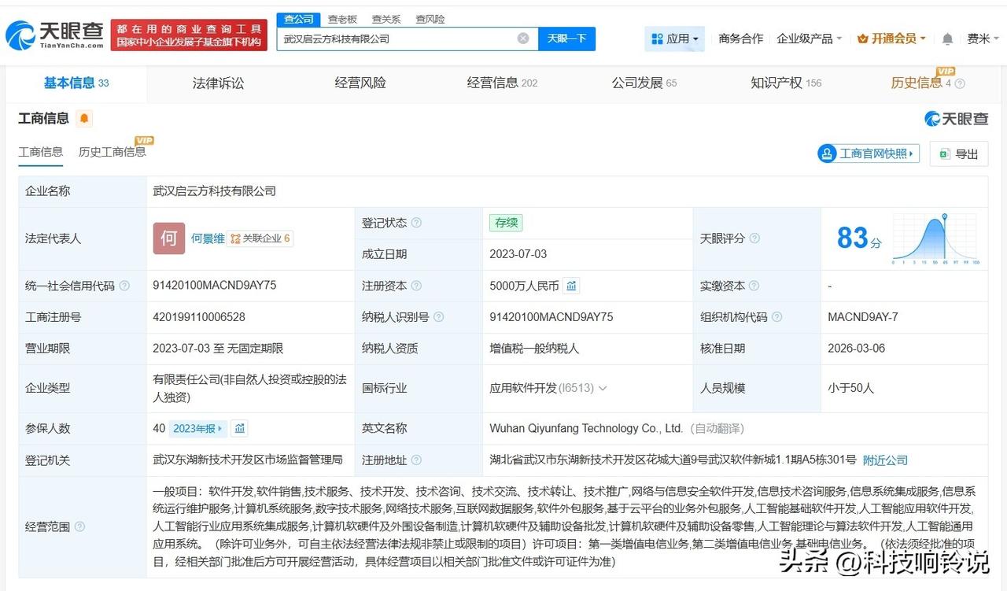Click the 纳税人资质 value 增值税一般纳税人
Screen dimensions: 1007x591
533,349
